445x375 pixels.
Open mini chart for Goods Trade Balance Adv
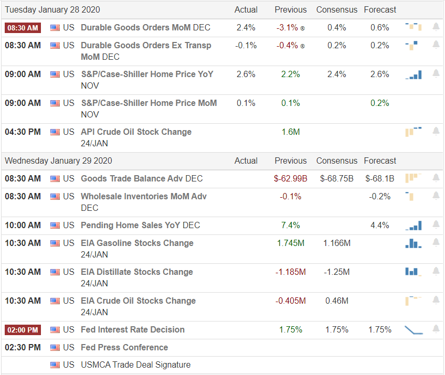pos(414,178)
